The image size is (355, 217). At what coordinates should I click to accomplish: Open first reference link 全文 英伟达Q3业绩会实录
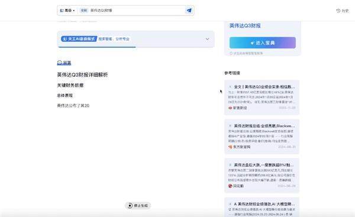(x=262, y=97)
